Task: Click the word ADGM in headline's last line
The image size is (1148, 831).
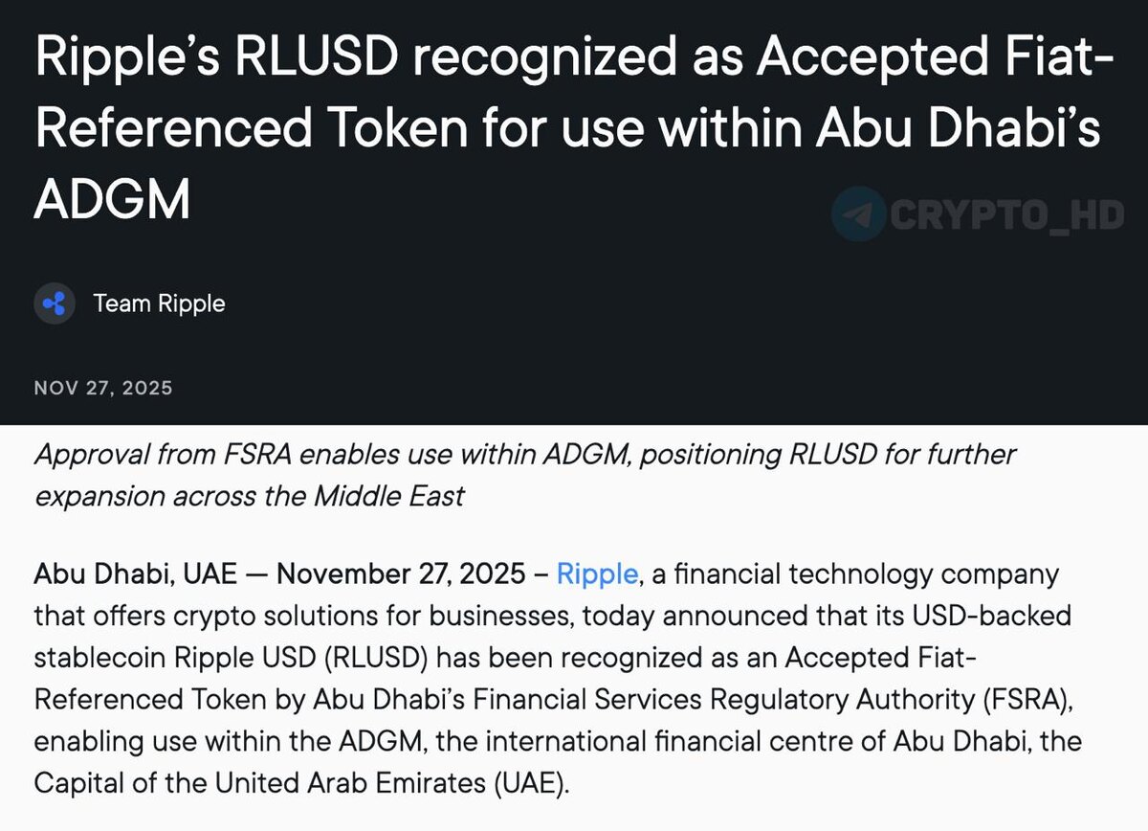Action: pyautogui.click(x=113, y=199)
